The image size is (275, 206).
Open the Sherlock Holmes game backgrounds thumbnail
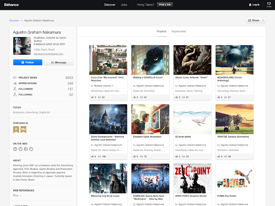pos(108,119)
